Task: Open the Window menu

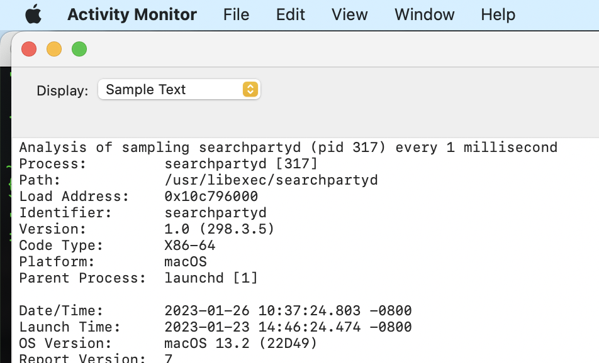Action: click(424, 14)
